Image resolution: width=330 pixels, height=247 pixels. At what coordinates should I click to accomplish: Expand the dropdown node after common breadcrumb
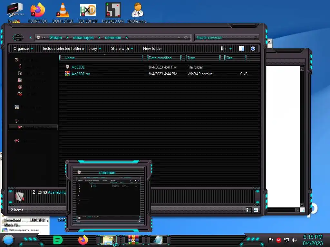127,37
